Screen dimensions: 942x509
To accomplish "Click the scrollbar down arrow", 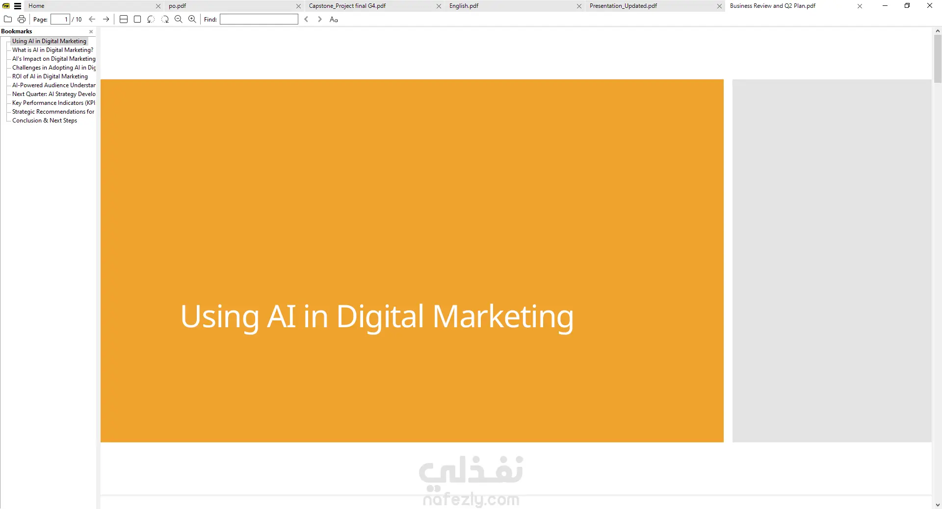I will click(938, 505).
